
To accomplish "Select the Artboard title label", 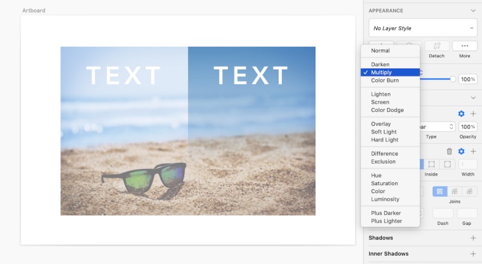I will pos(34,10).
